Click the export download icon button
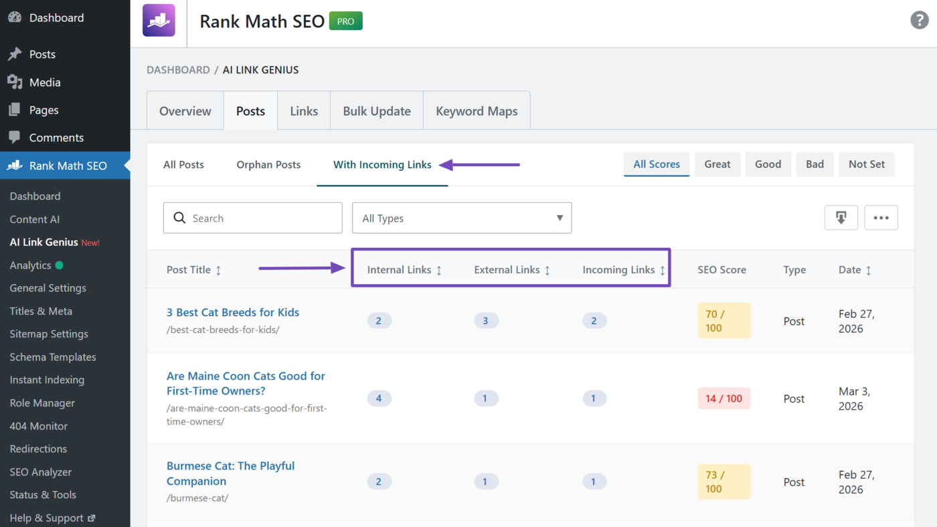937x527 pixels. pyautogui.click(x=841, y=218)
